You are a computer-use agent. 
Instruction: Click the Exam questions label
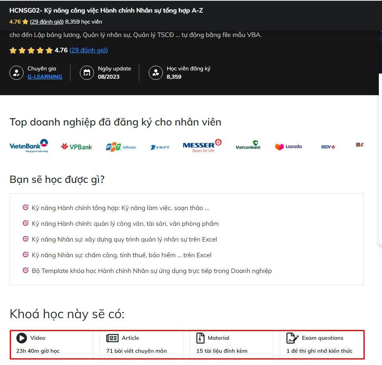[323, 338]
